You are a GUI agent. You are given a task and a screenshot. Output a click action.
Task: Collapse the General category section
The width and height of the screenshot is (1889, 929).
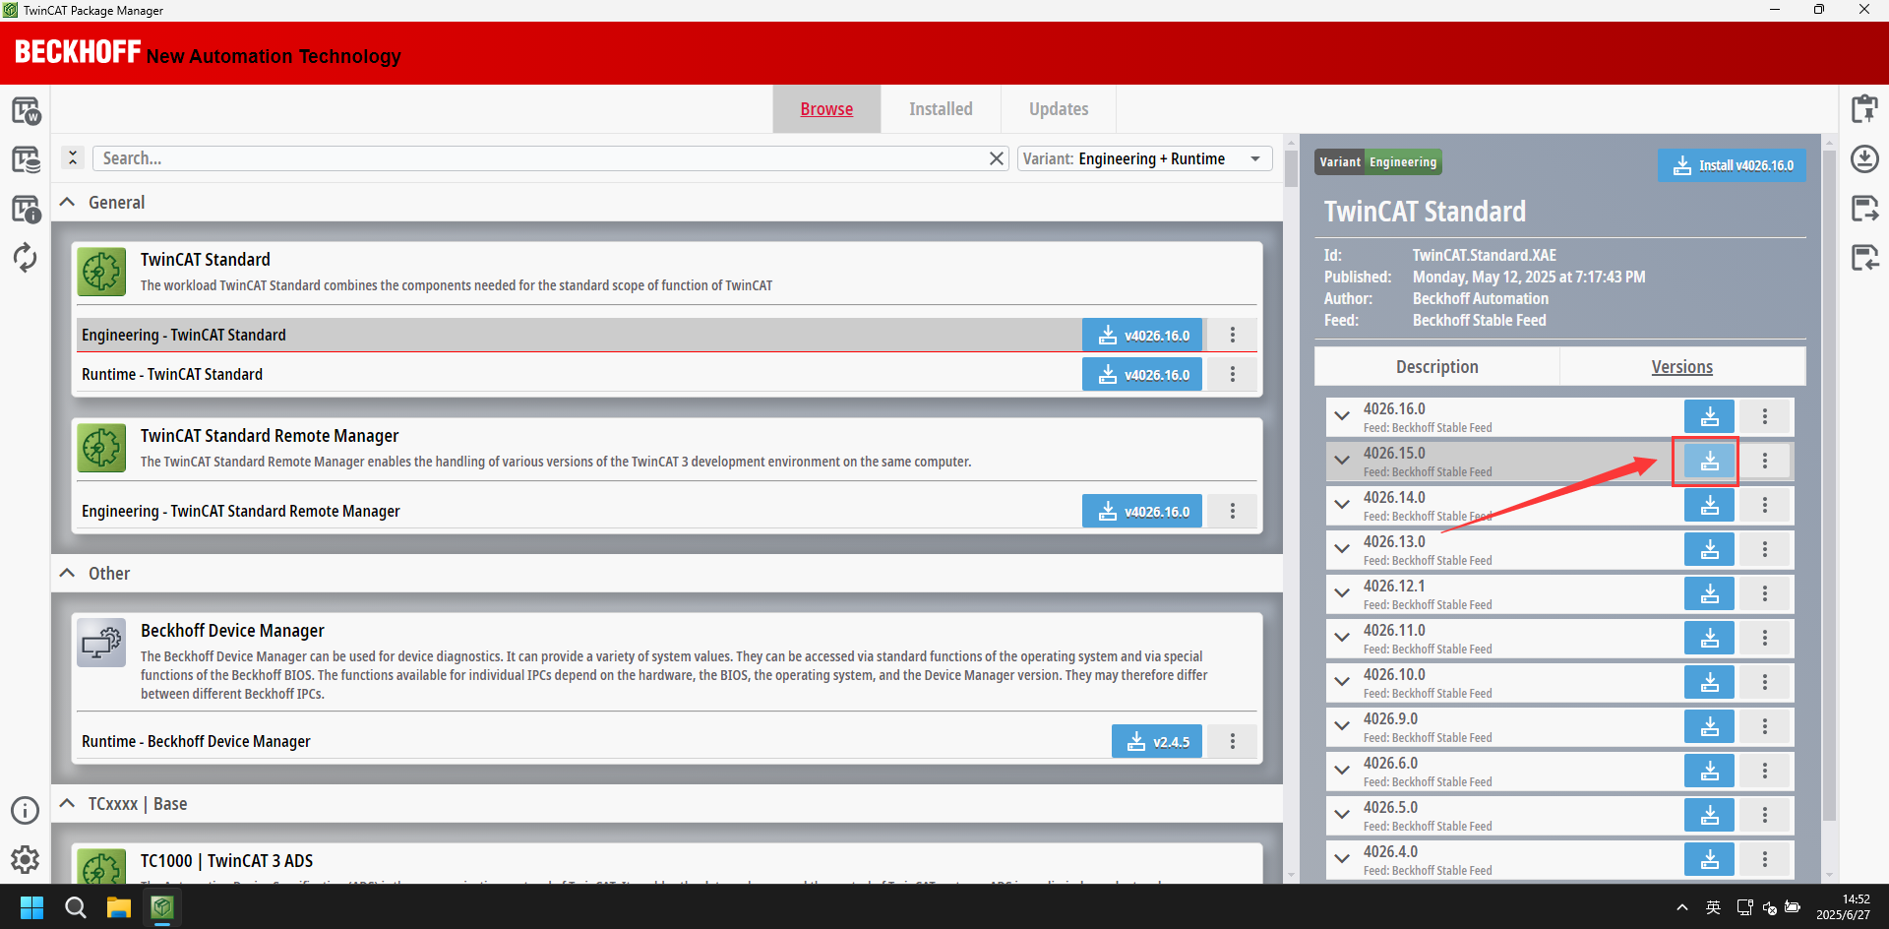68,203
